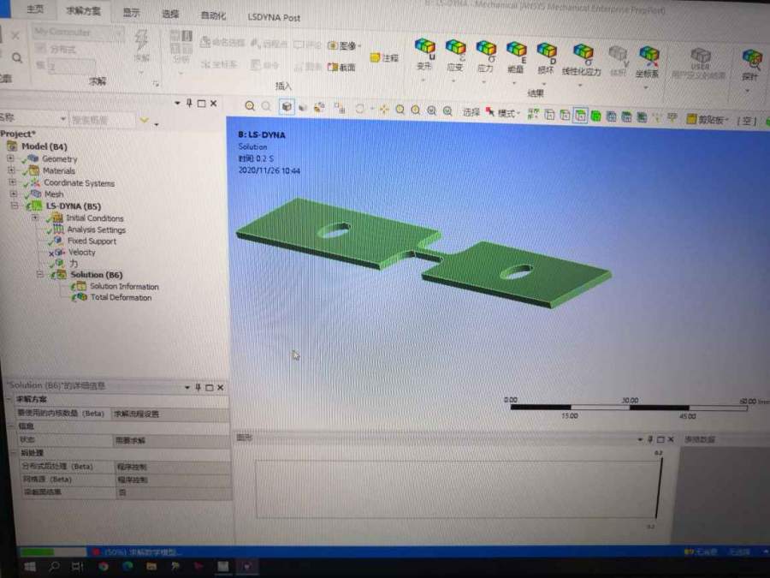Viewport: 770px width, 578px height.
Task: Expand the Mesh tree node
Action: 13,194
